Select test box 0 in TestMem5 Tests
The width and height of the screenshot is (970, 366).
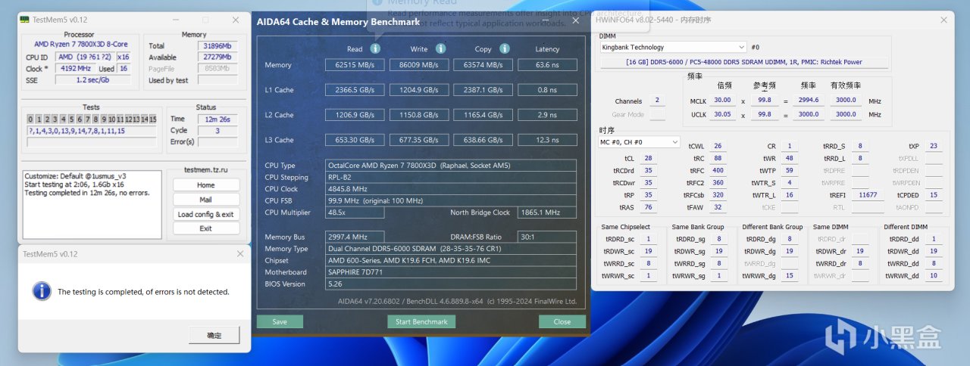[x=30, y=119]
